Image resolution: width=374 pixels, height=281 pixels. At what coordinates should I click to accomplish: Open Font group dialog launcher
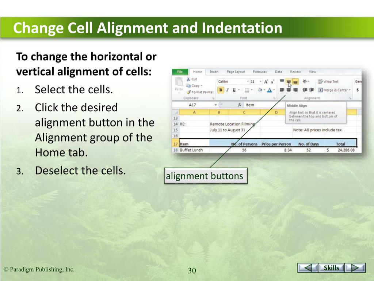click(274, 98)
